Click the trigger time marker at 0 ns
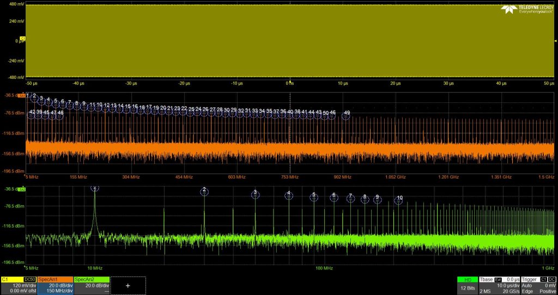 point(290,83)
